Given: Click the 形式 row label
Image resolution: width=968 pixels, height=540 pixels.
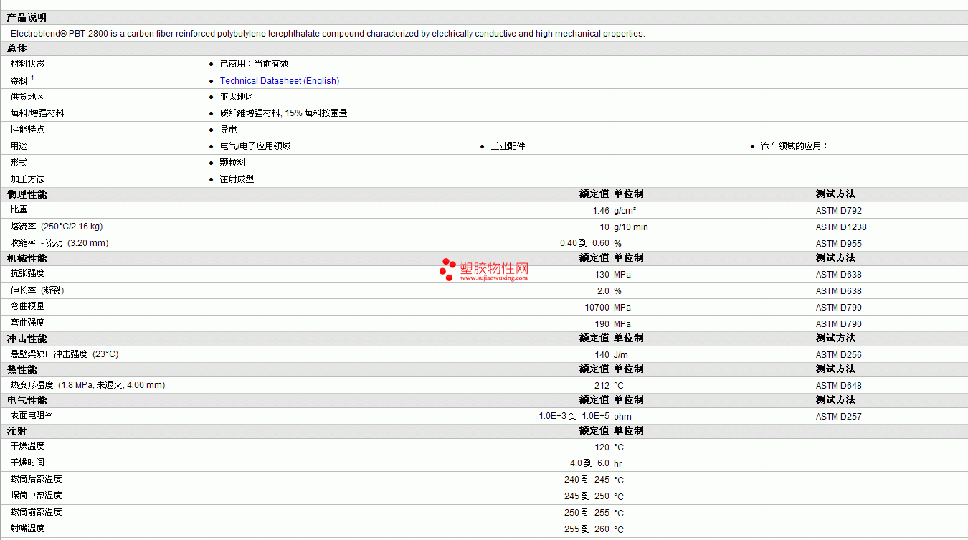Looking at the screenshot, I should point(19,163).
